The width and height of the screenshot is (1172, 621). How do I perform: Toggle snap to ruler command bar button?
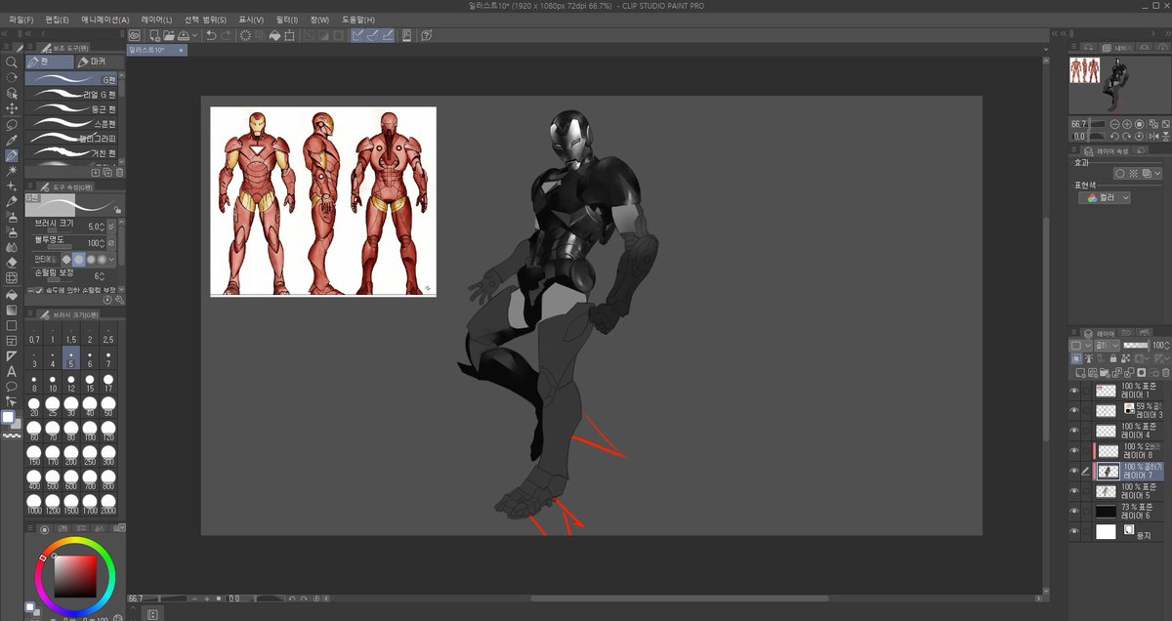(x=359, y=35)
